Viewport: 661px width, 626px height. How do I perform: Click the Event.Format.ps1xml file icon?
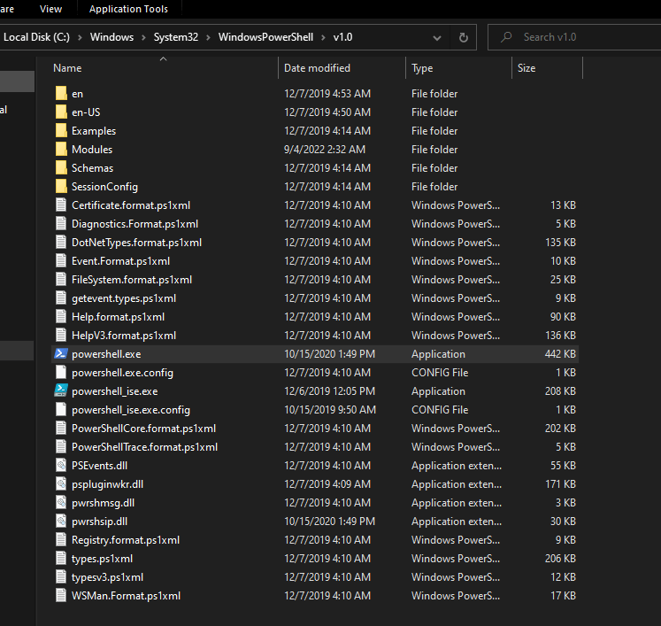point(61,260)
